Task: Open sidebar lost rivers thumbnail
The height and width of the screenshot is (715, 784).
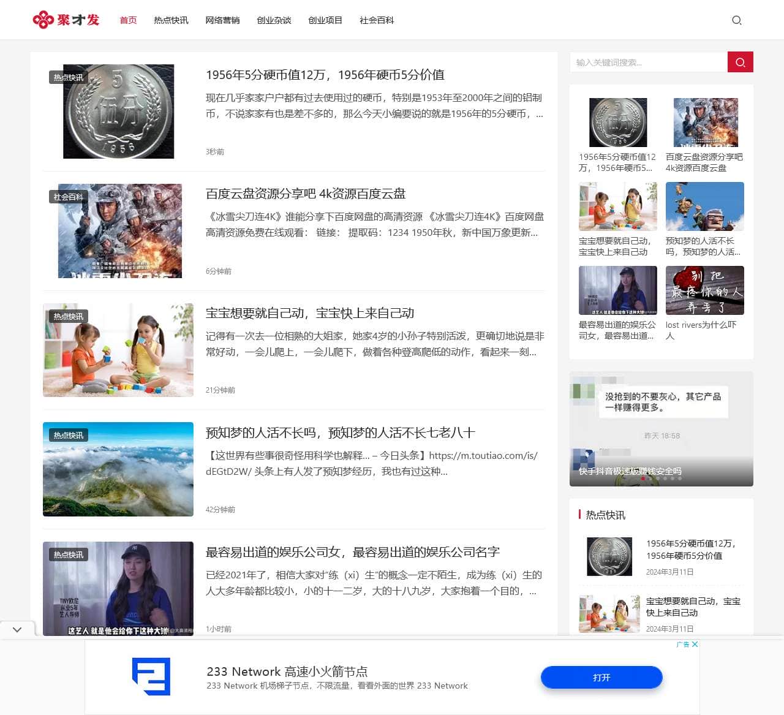Action: (704, 290)
